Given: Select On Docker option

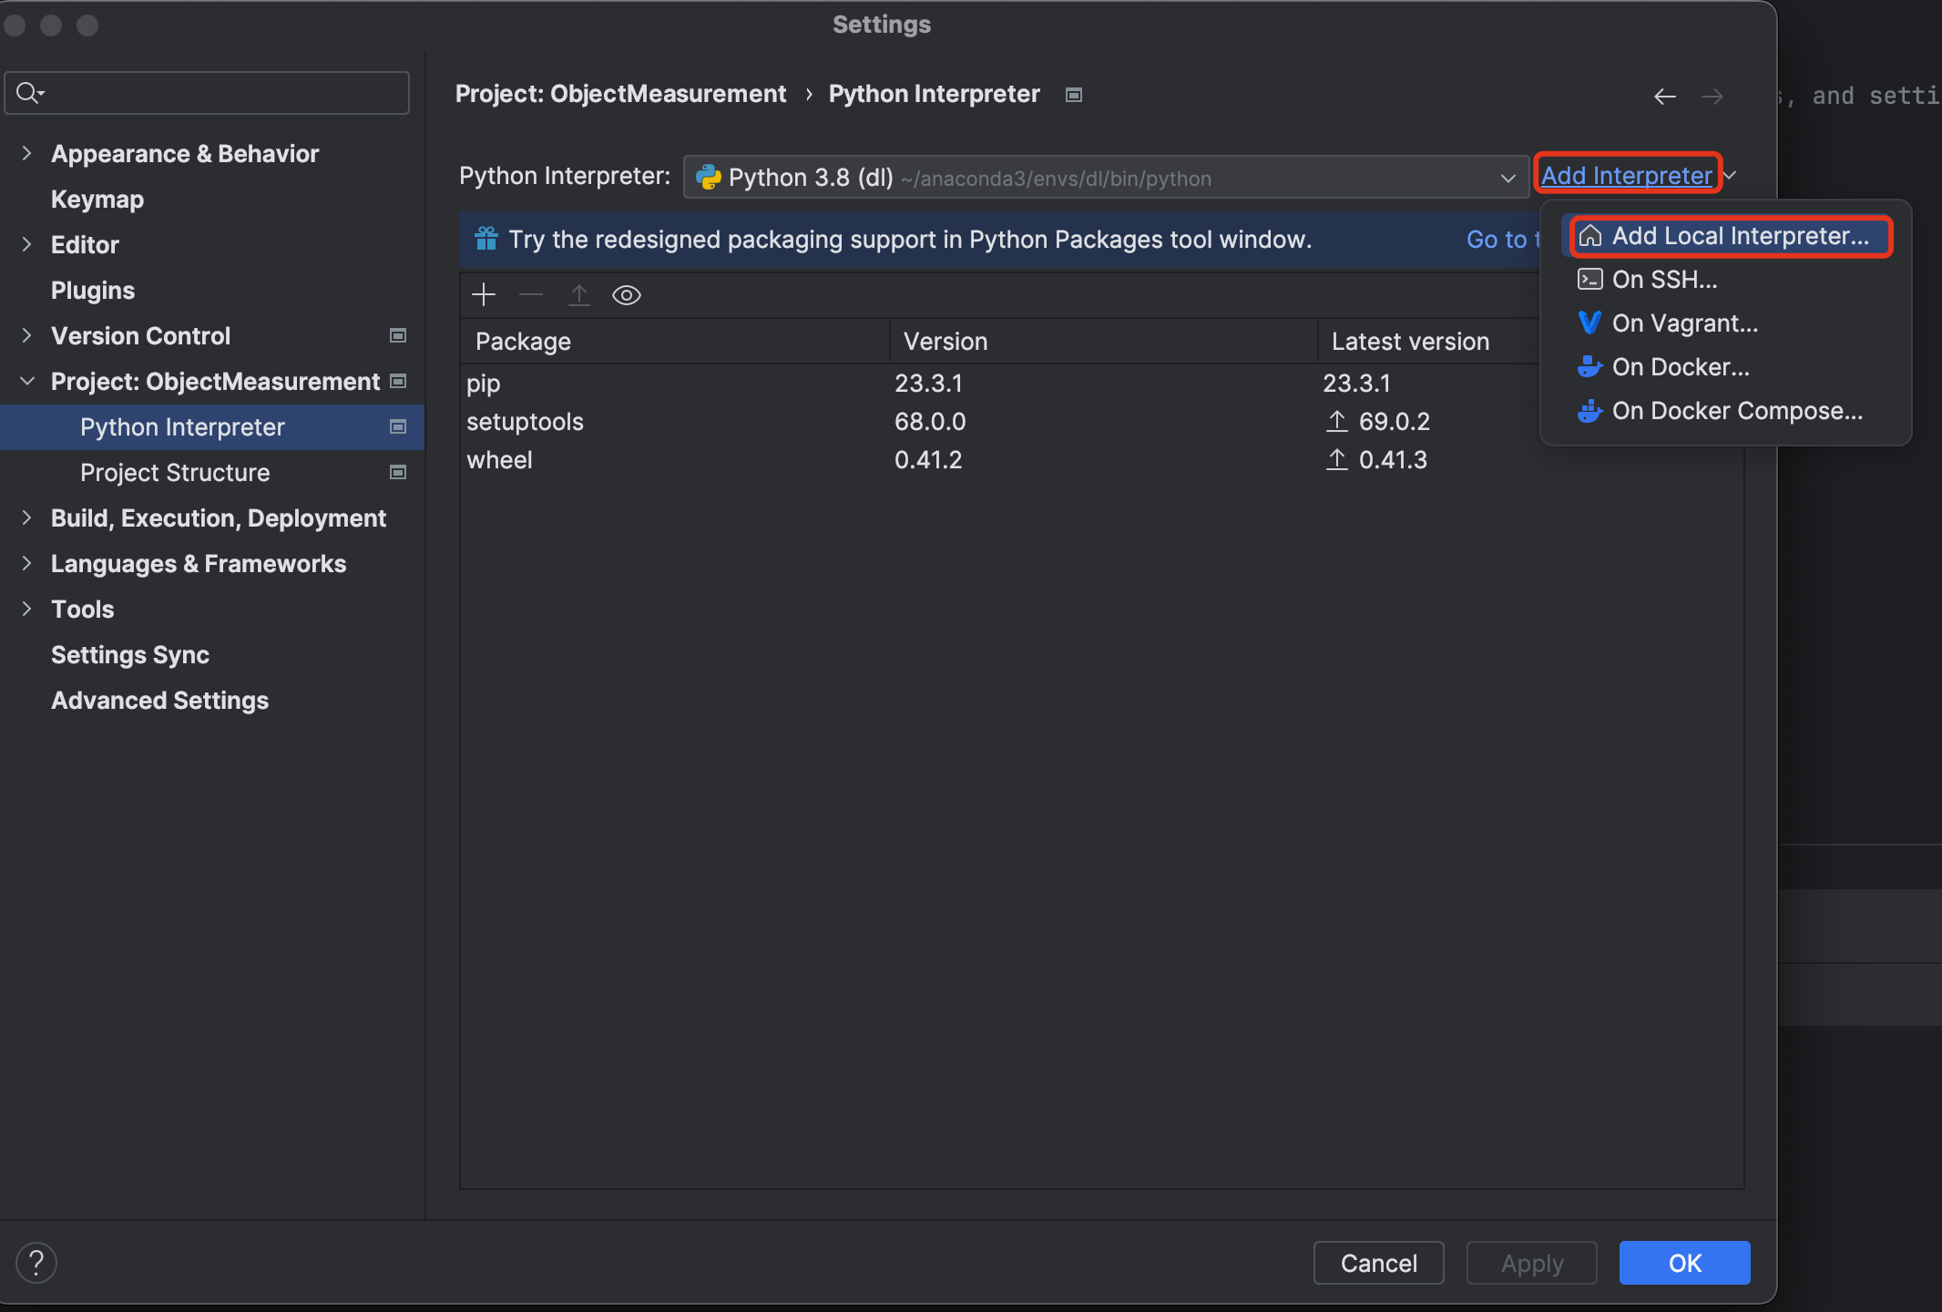Looking at the screenshot, I should coord(1680,367).
